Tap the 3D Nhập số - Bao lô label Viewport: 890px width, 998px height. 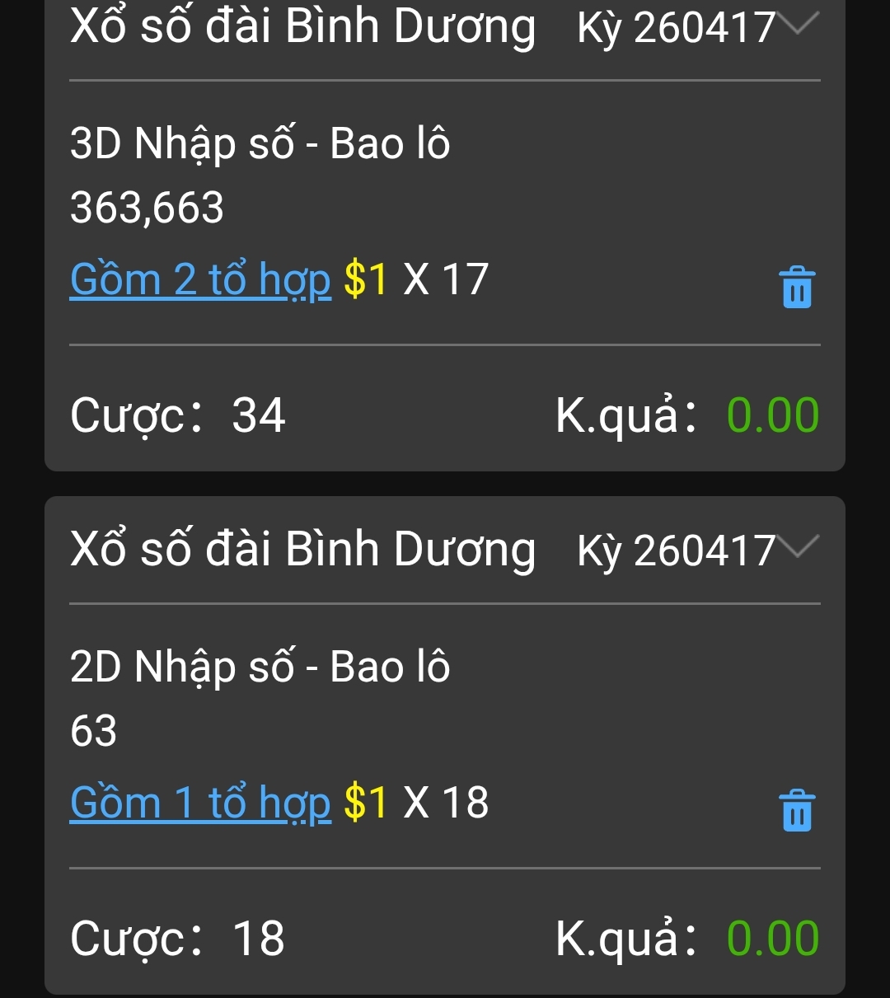(x=260, y=144)
